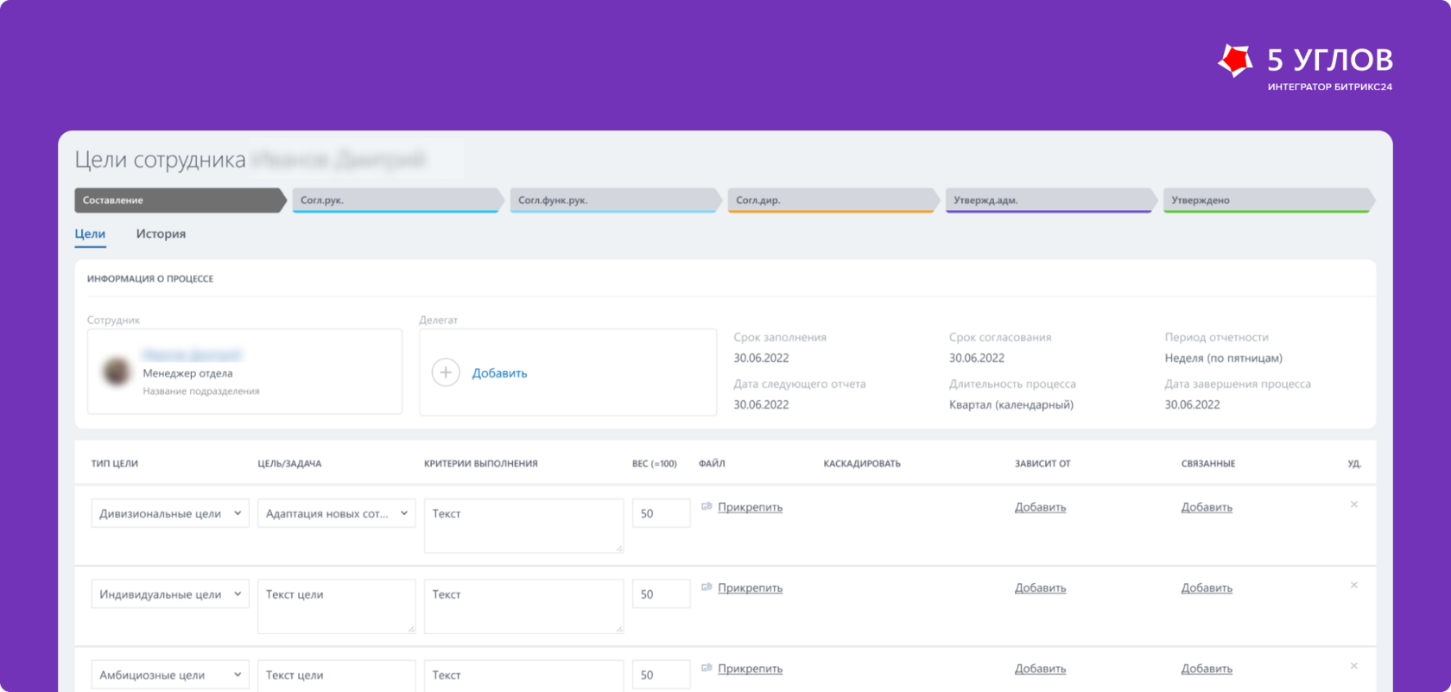Delete the Дивизиональные цели row
Screen dimensions: 1451x692
(x=1354, y=505)
